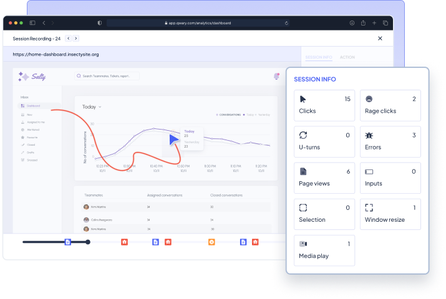Toggle the browser sidebar icon

pyautogui.click(x=32, y=22)
